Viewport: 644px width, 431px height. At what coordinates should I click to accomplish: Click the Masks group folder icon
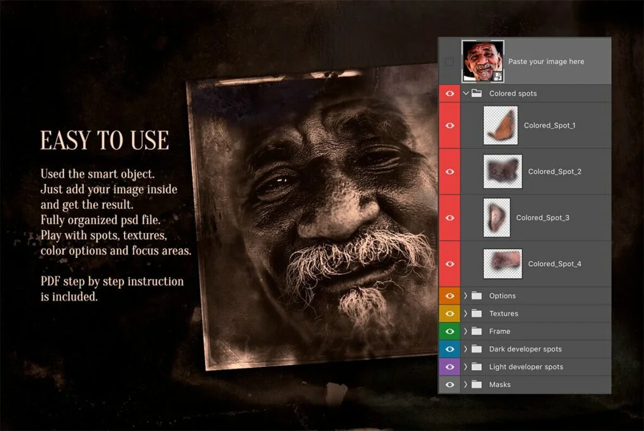[x=476, y=384]
